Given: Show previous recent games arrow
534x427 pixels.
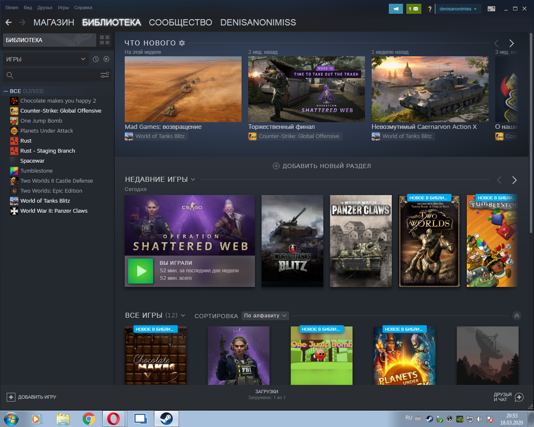Looking at the screenshot, I should point(499,180).
